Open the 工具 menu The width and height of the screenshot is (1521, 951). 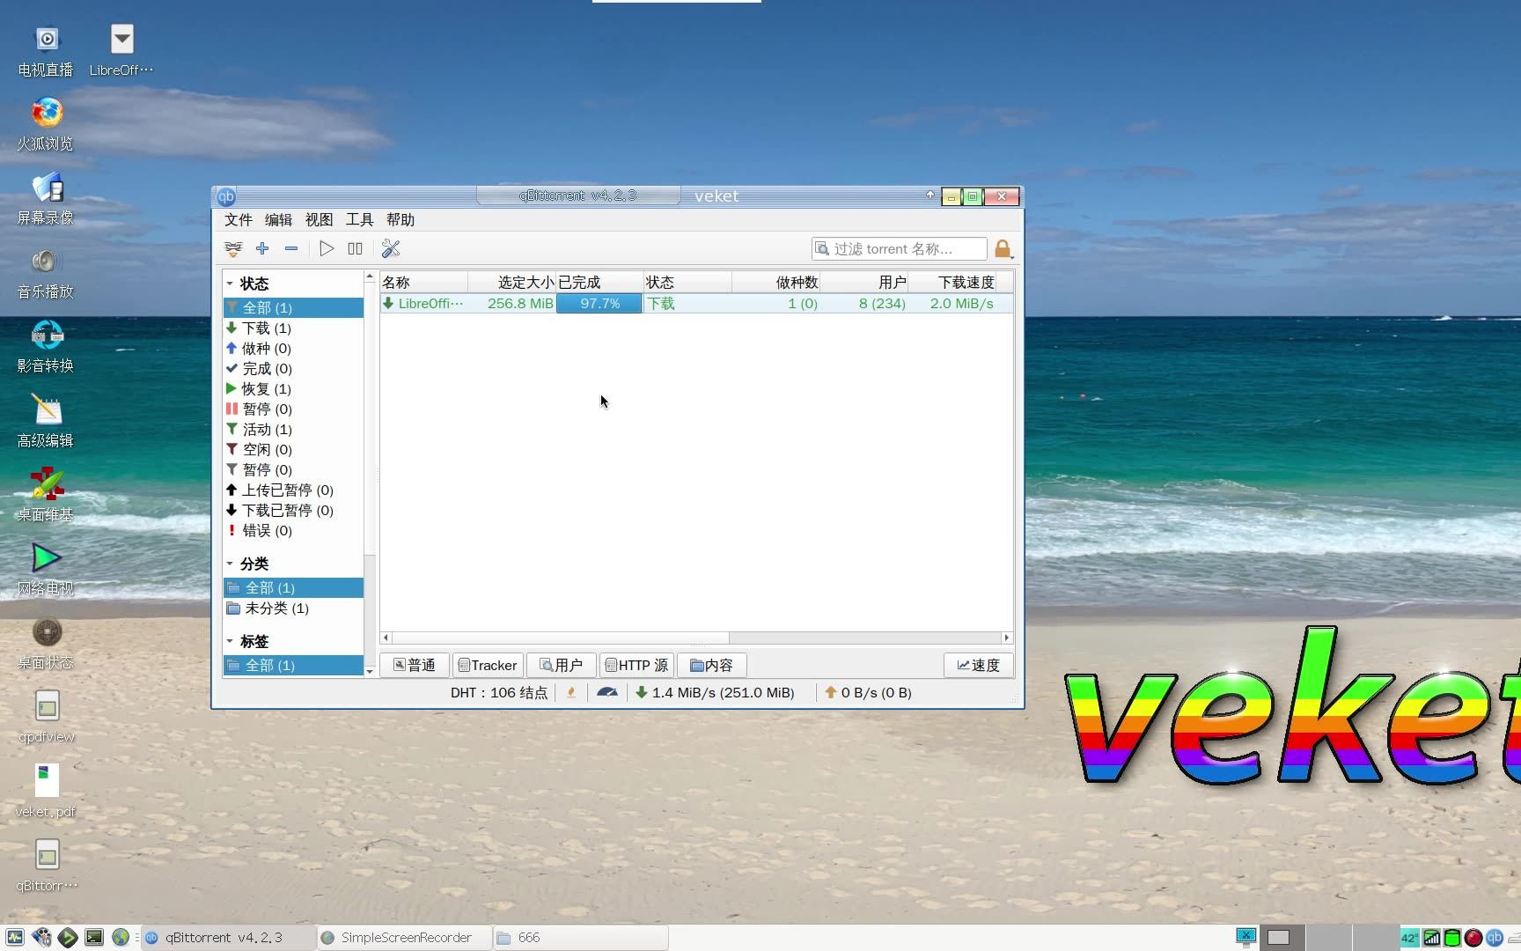tap(359, 220)
